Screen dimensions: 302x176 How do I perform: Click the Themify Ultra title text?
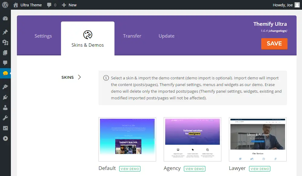270,24
